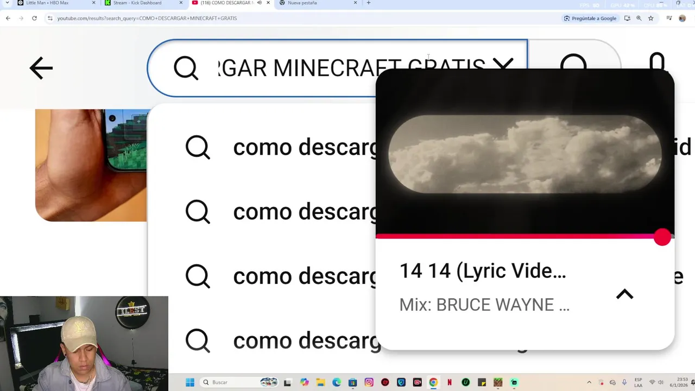Open the Windows Start menu

(190, 382)
